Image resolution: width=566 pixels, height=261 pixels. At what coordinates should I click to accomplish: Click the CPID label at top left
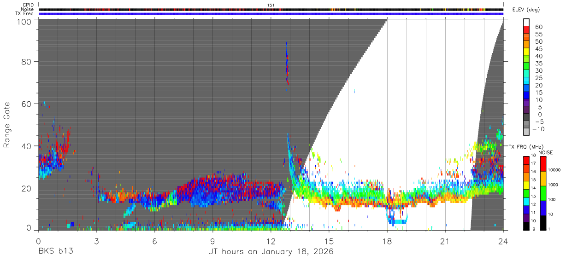click(x=28, y=5)
